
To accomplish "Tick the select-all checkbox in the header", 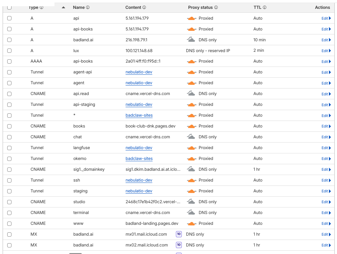I will [9, 7].
